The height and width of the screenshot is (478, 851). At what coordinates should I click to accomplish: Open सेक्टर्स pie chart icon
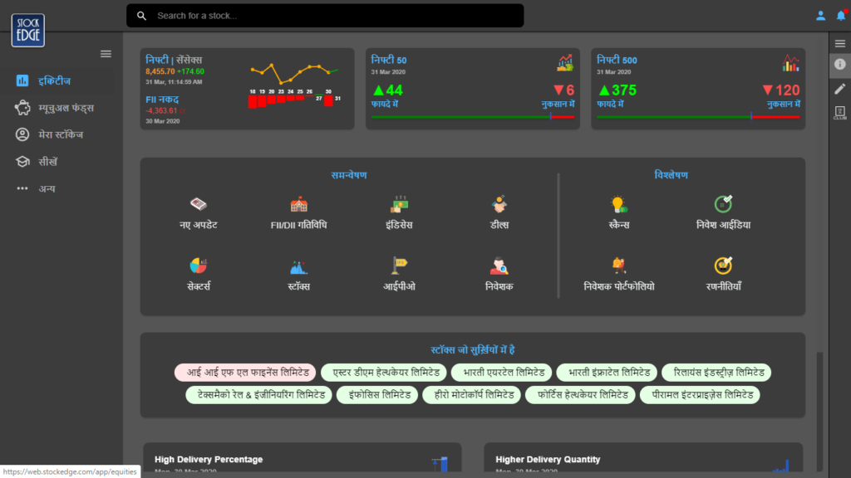point(198,266)
